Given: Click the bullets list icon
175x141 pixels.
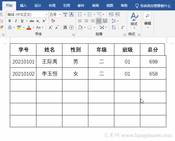Looking at the screenshot, I should tap(80, 14).
